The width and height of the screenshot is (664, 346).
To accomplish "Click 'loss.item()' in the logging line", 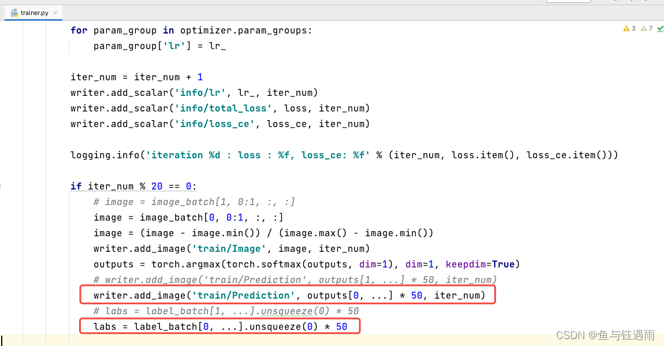I will (x=483, y=155).
